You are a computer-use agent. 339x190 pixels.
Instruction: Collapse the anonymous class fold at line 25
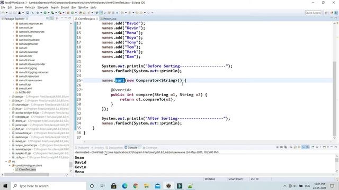tap(82, 80)
